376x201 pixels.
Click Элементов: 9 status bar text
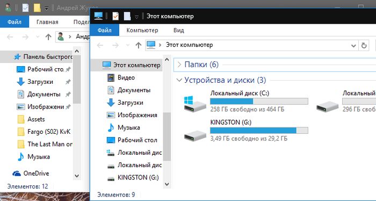pyautogui.click(x=116, y=195)
